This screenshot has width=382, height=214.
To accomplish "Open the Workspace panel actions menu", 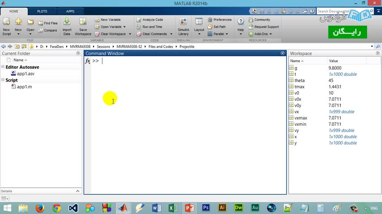I will click(378, 53).
